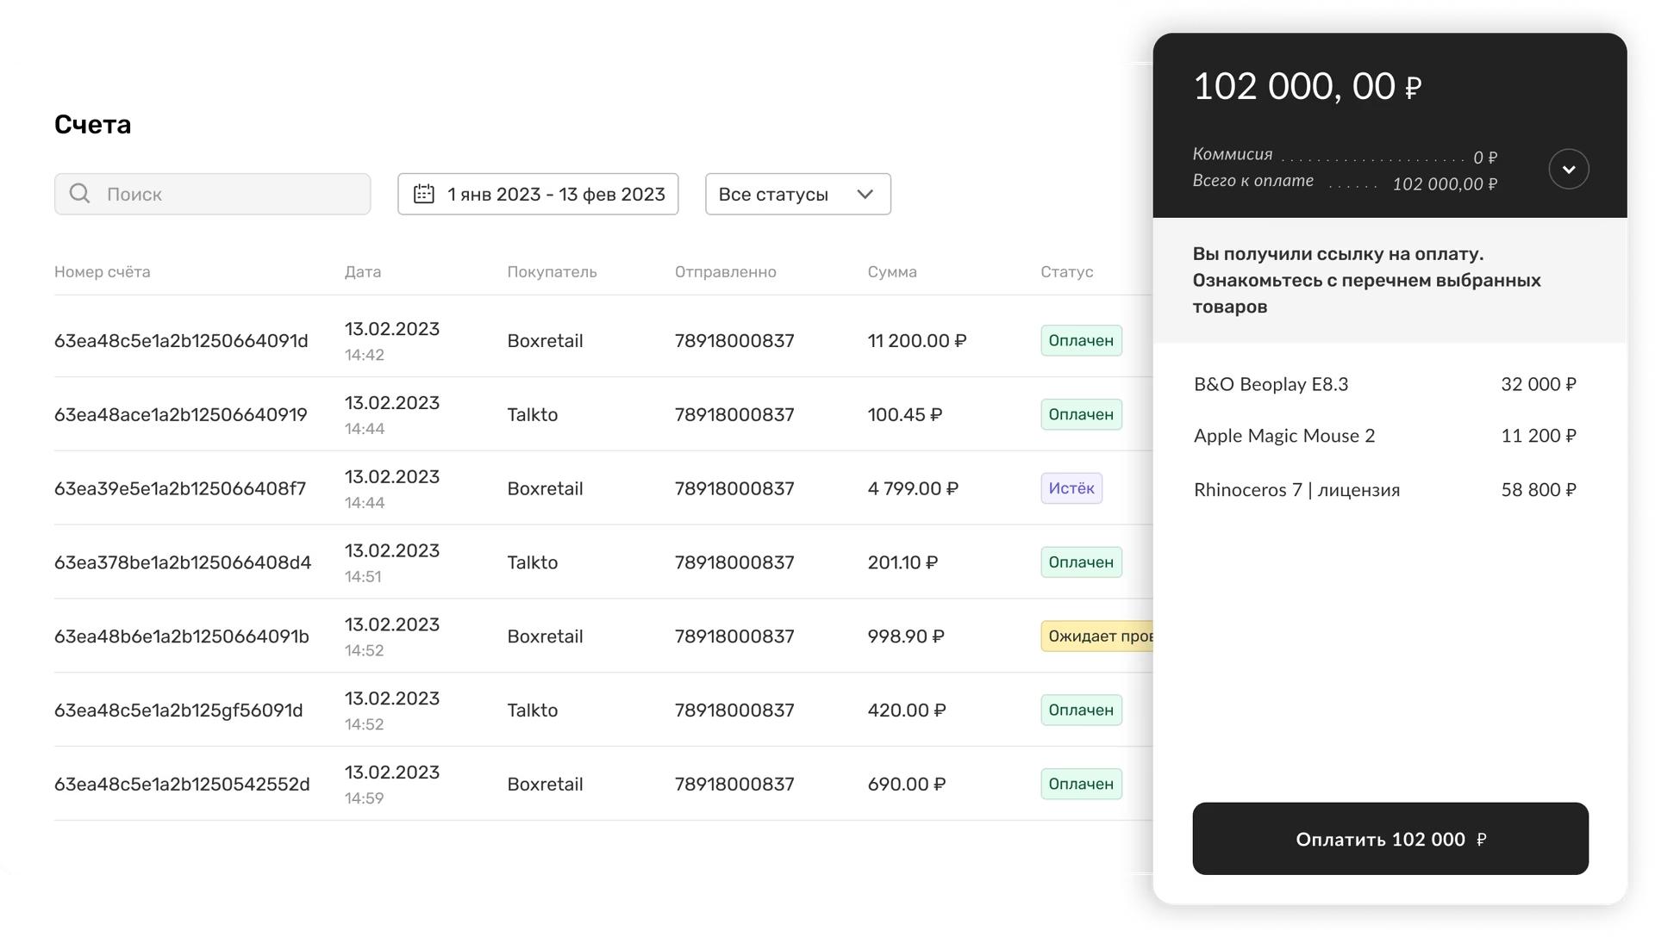Expand commission details with round chevron button
This screenshot has width=1655, height=937.
click(1568, 169)
